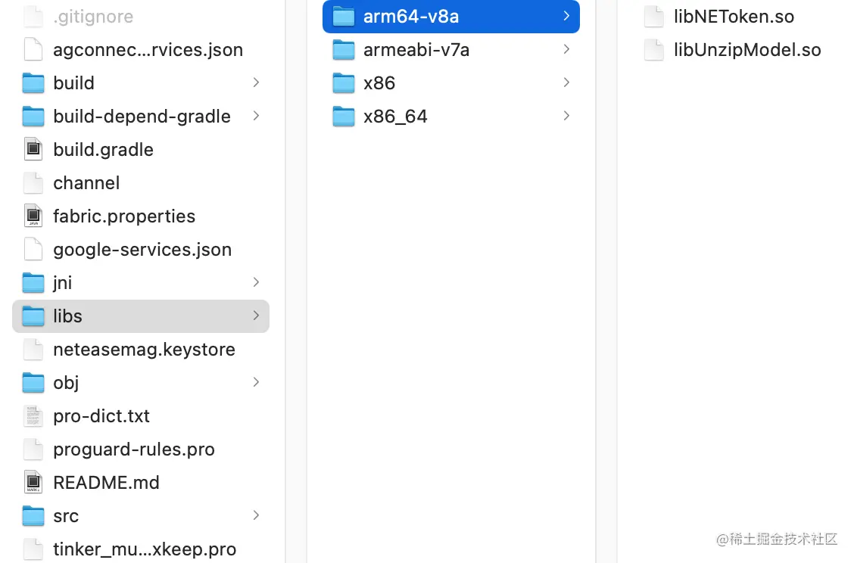Click the arm64-v8a folder icon

pos(344,17)
